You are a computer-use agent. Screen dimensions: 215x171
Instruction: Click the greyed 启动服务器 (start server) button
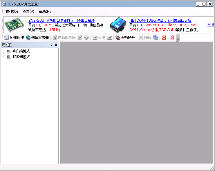[64, 38]
